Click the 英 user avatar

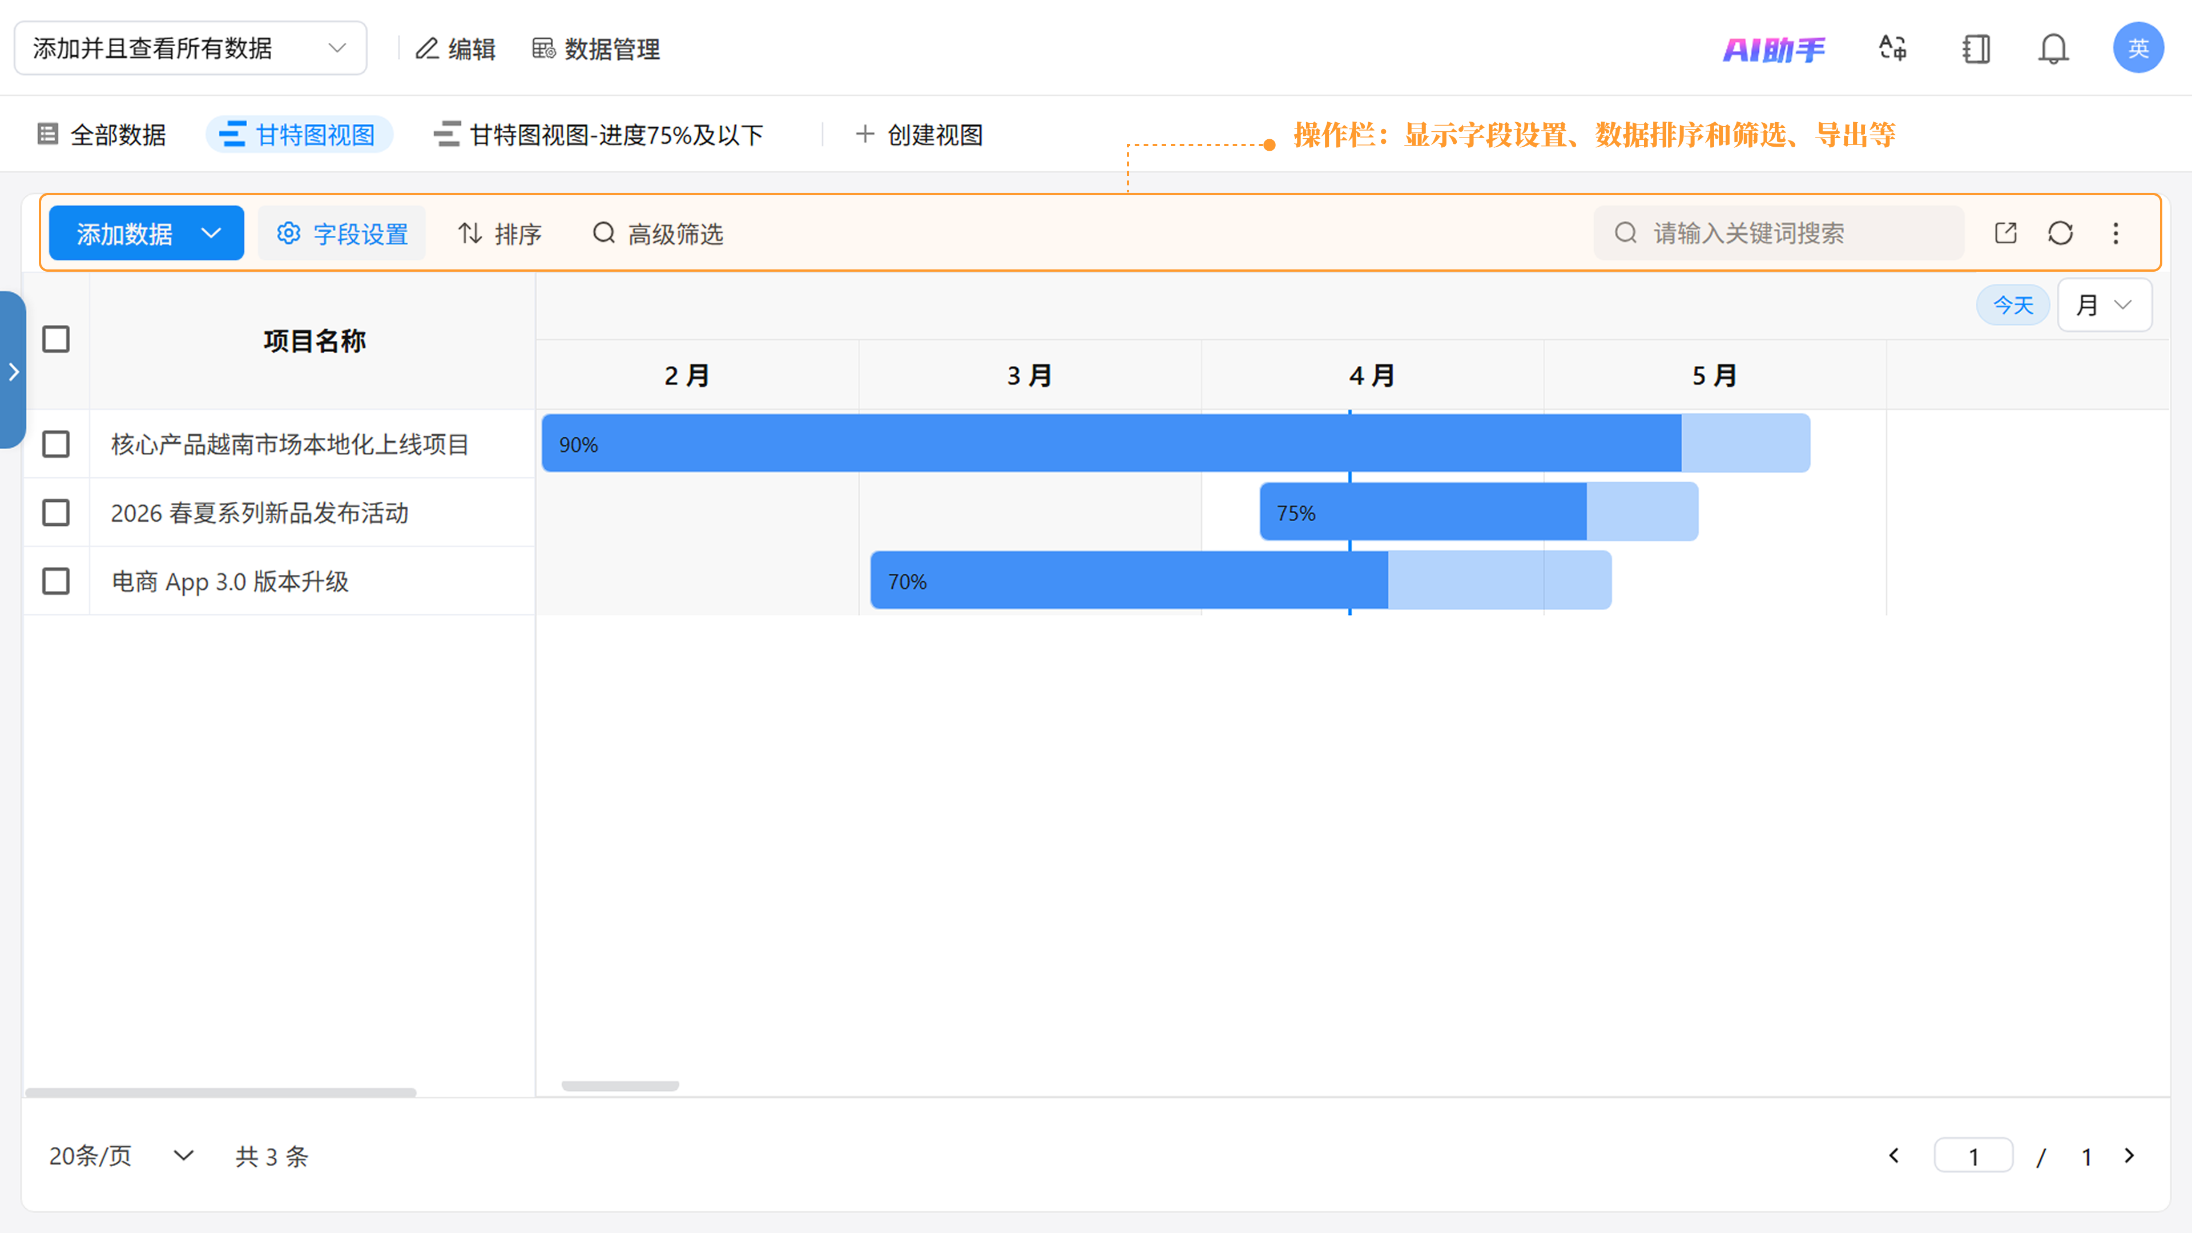(x=2138, y=49)
